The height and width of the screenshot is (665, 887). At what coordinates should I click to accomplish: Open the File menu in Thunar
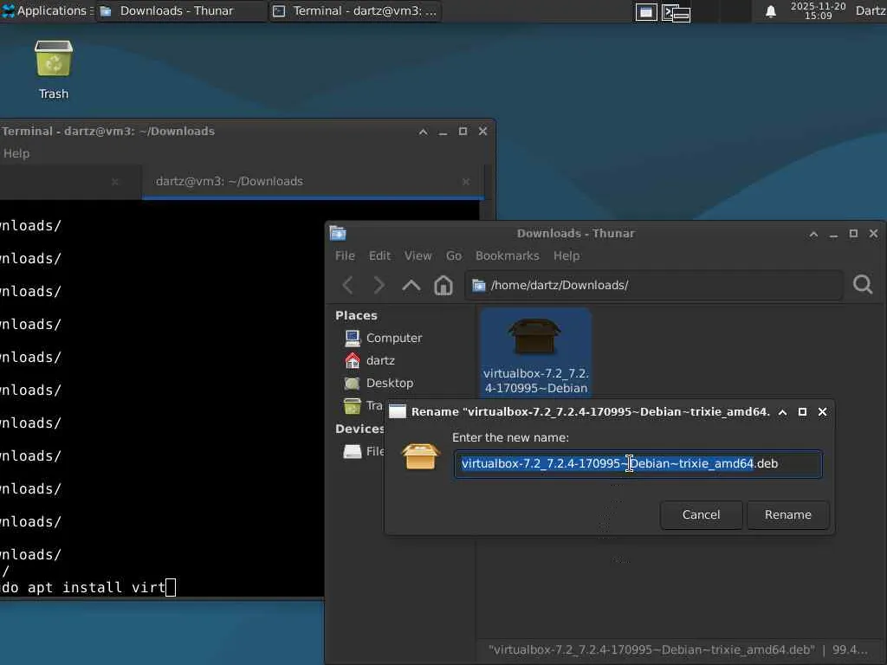click(345, 256)
